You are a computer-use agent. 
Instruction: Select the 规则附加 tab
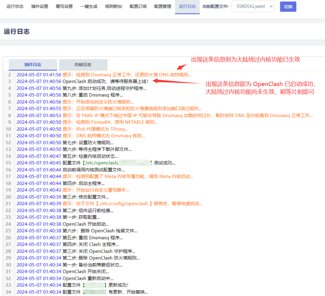113,7
